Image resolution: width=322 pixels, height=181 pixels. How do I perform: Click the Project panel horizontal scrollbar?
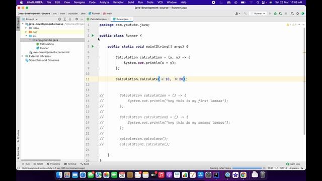pos(41,160)
